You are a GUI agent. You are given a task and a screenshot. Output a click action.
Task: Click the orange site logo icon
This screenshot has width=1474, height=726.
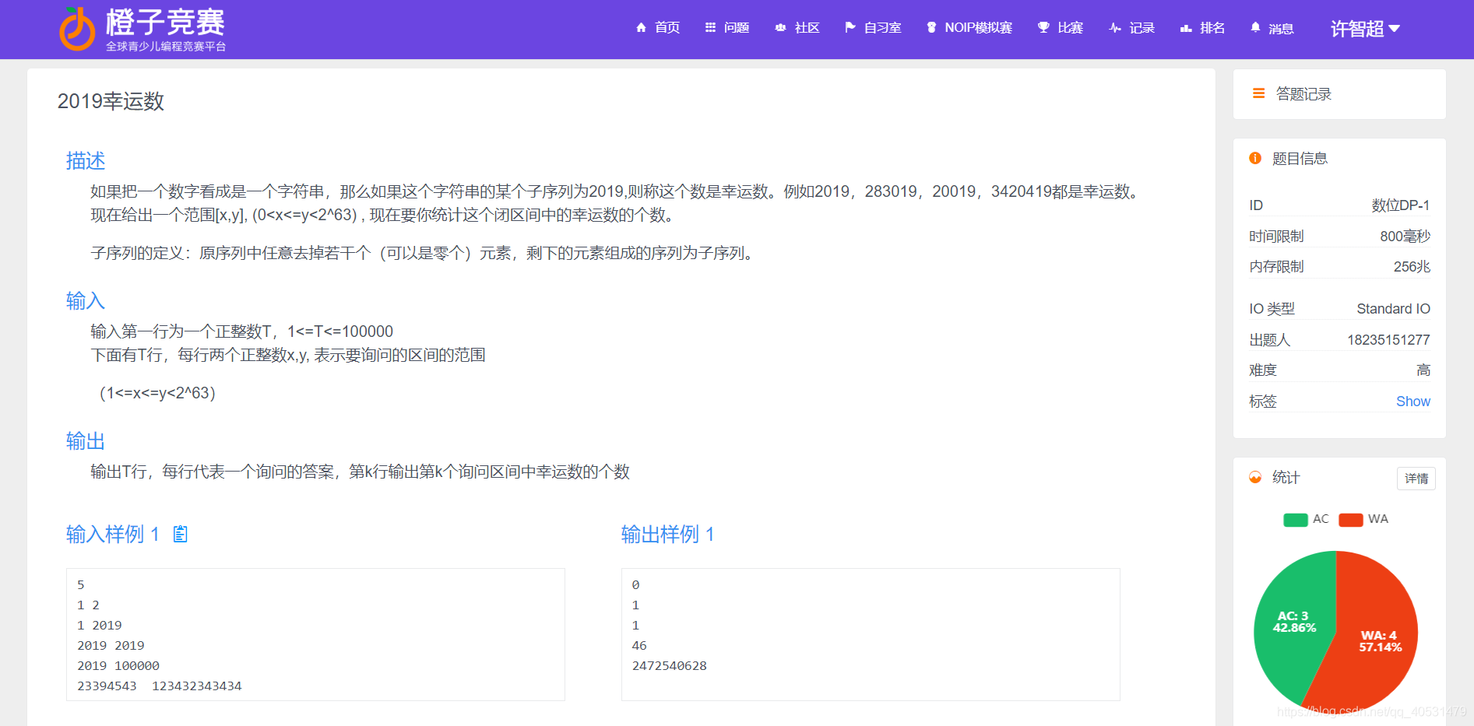tap(77, 30)
